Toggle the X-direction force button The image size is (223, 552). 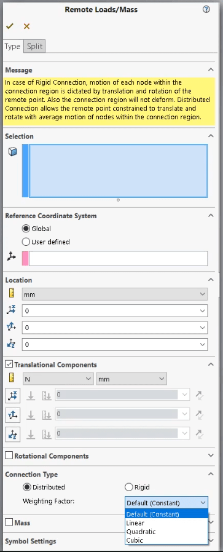pos(13,396)
